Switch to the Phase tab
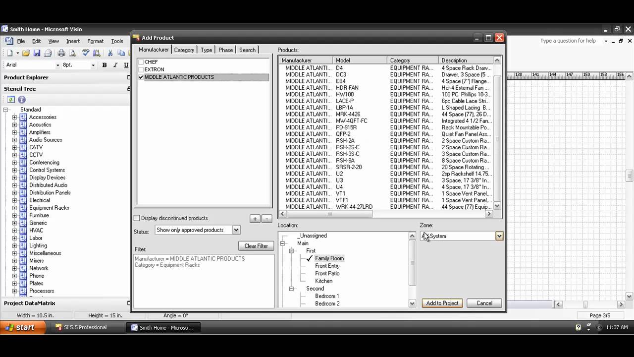 [x=226, y=50]
